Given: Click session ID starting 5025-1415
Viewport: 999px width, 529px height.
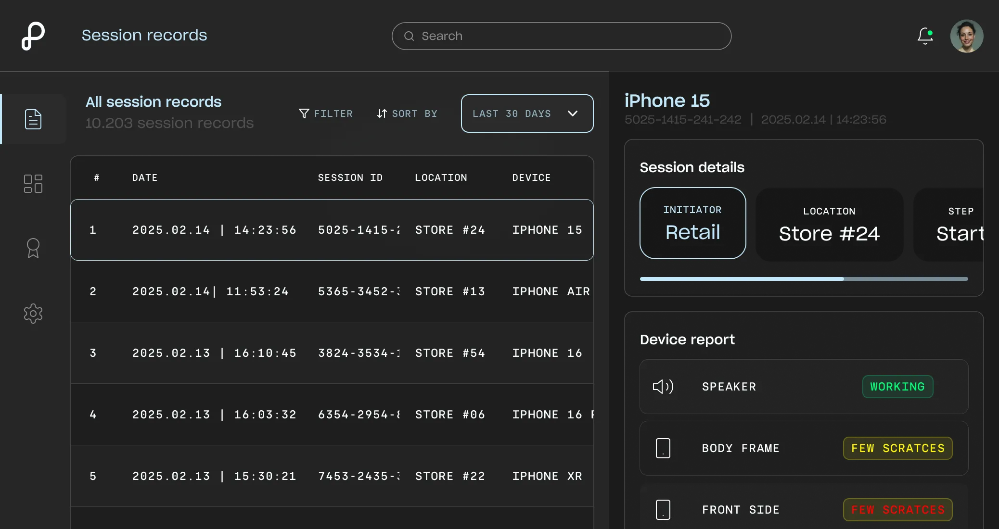Looking at the screenshot, I should click(x=359, y=230).
